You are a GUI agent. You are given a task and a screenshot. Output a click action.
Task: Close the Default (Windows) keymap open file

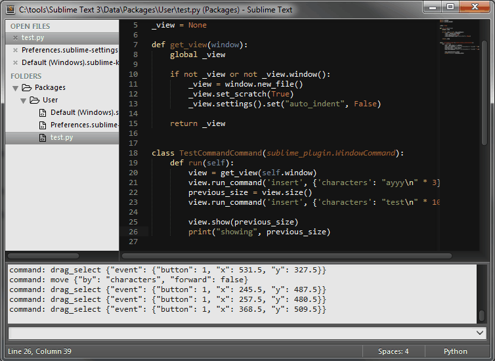click(x=15, y=63)
